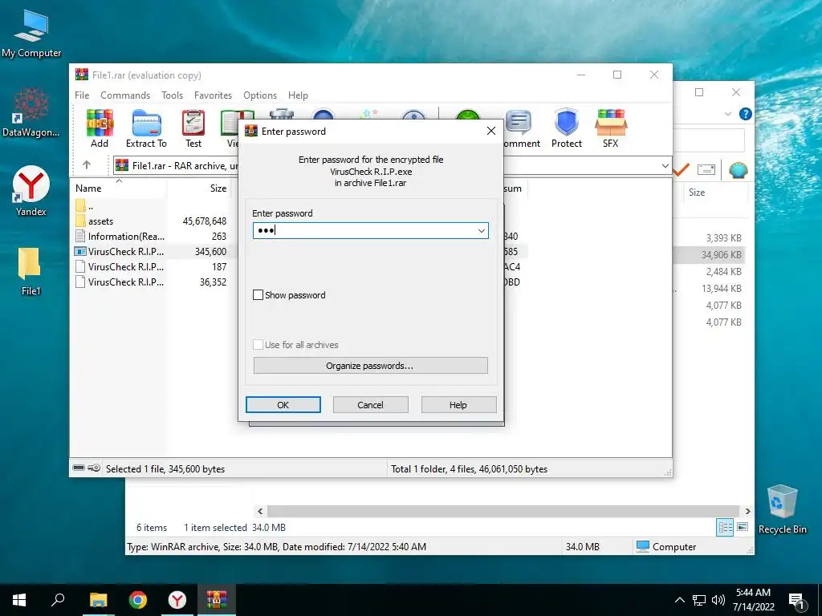Open Yandex desktop shortcut

(x=31, y=191)
